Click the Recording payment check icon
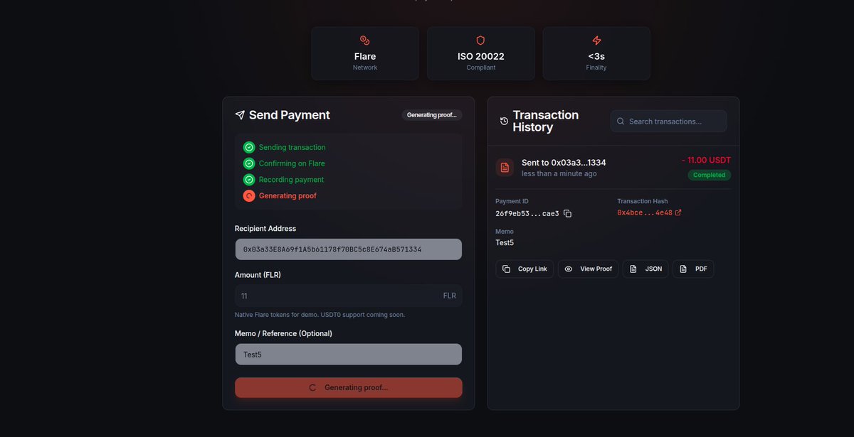Screen dimensions: 854x437 pos(249,180)
